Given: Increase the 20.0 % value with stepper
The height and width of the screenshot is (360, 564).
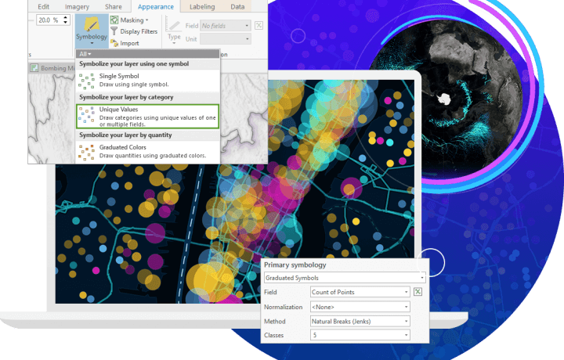Looking at the screenshot, I should tap(66, 17).
